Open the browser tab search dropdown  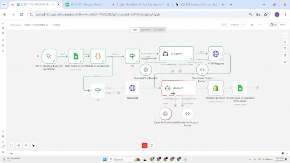4,5
